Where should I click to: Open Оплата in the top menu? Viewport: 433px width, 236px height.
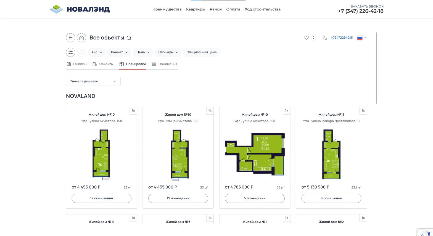[233, 9]
